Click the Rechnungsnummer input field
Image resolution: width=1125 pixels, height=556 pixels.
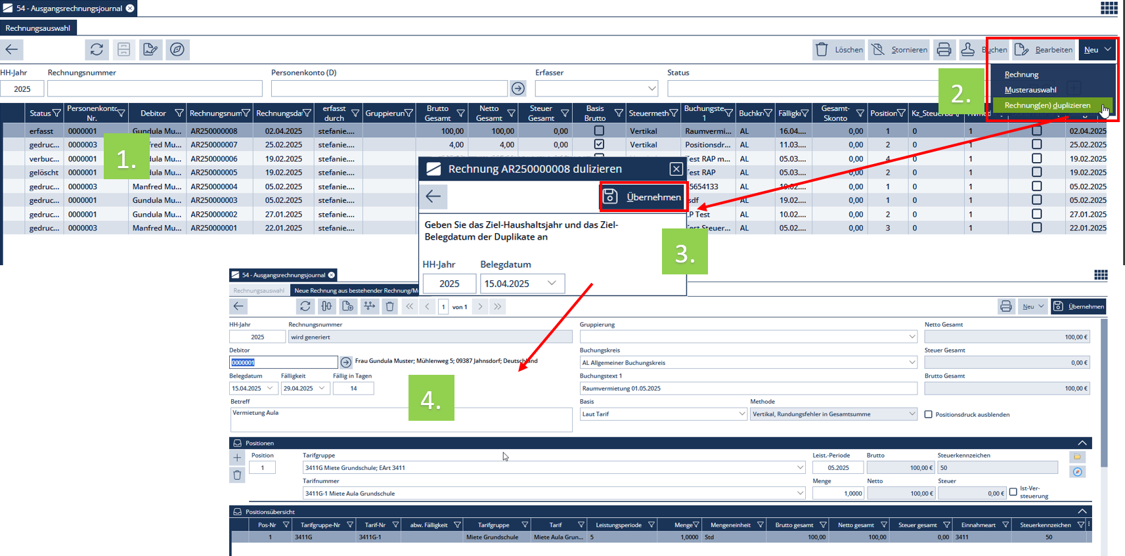click(155, 88)
